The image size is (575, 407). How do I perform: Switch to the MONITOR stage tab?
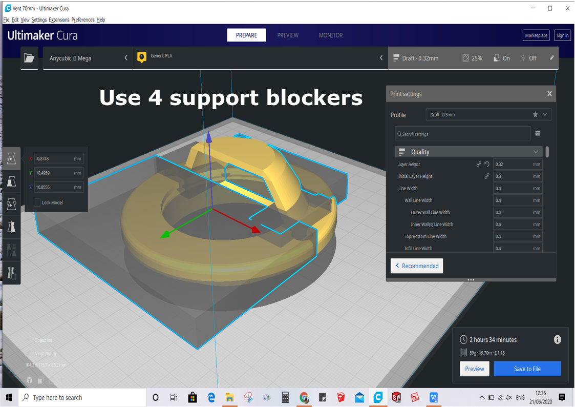pyautogui.click(x=331, y=35)
